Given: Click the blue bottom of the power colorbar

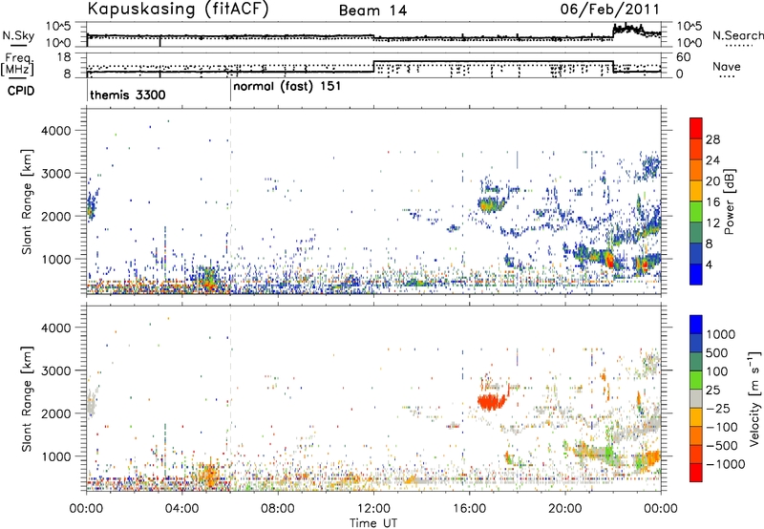Looking at the screenshot, I should [x=696, y=275].
